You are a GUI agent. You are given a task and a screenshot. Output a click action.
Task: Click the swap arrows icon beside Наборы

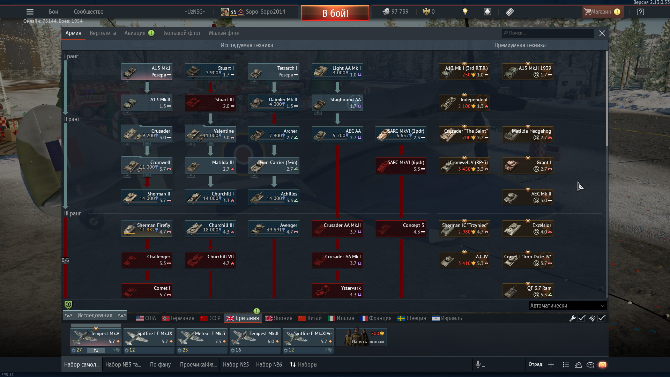[293, 364]
